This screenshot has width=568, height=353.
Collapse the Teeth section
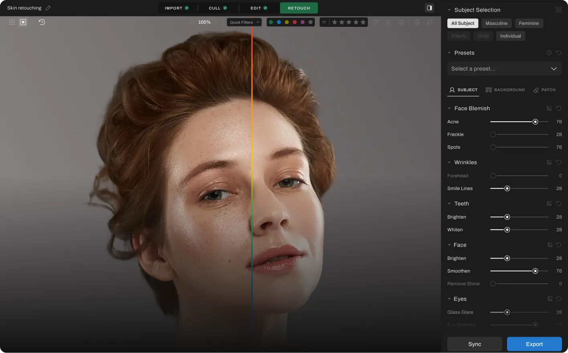449,203
